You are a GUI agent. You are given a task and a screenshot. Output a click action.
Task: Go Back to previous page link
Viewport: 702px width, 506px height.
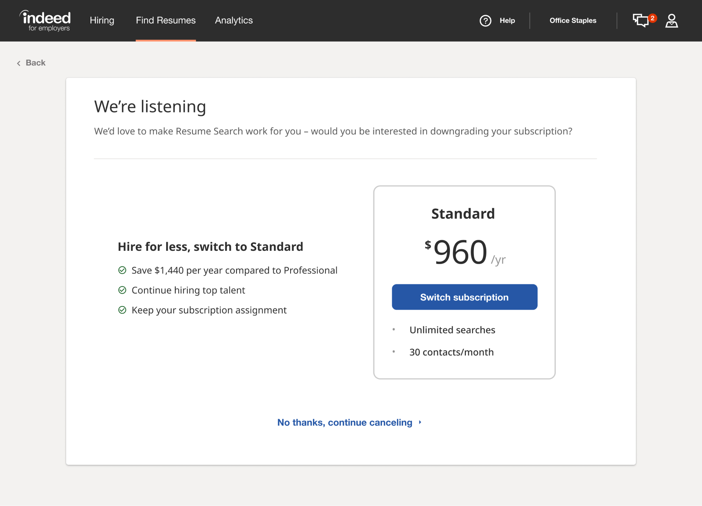(36, 63)
